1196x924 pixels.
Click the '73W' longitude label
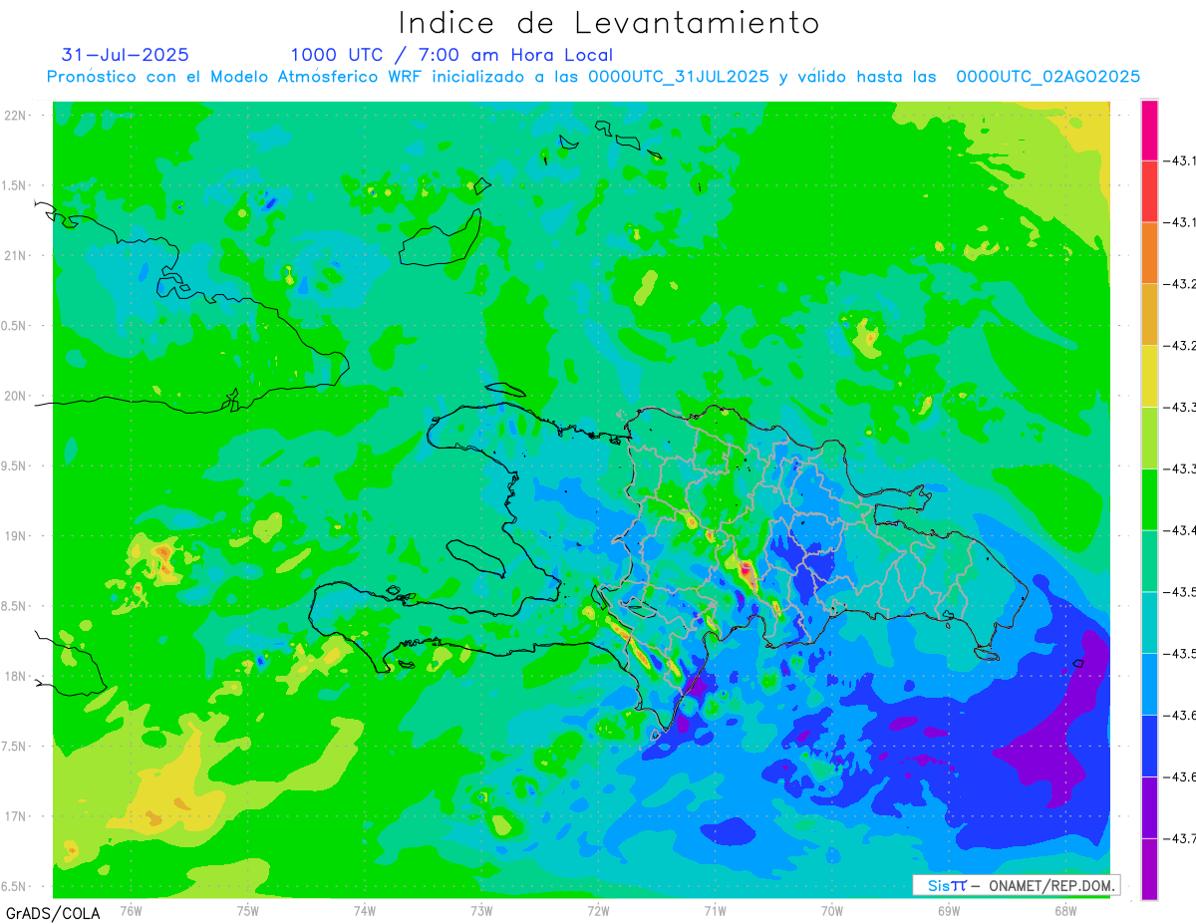pyautogui.click(x=481, y=910)
